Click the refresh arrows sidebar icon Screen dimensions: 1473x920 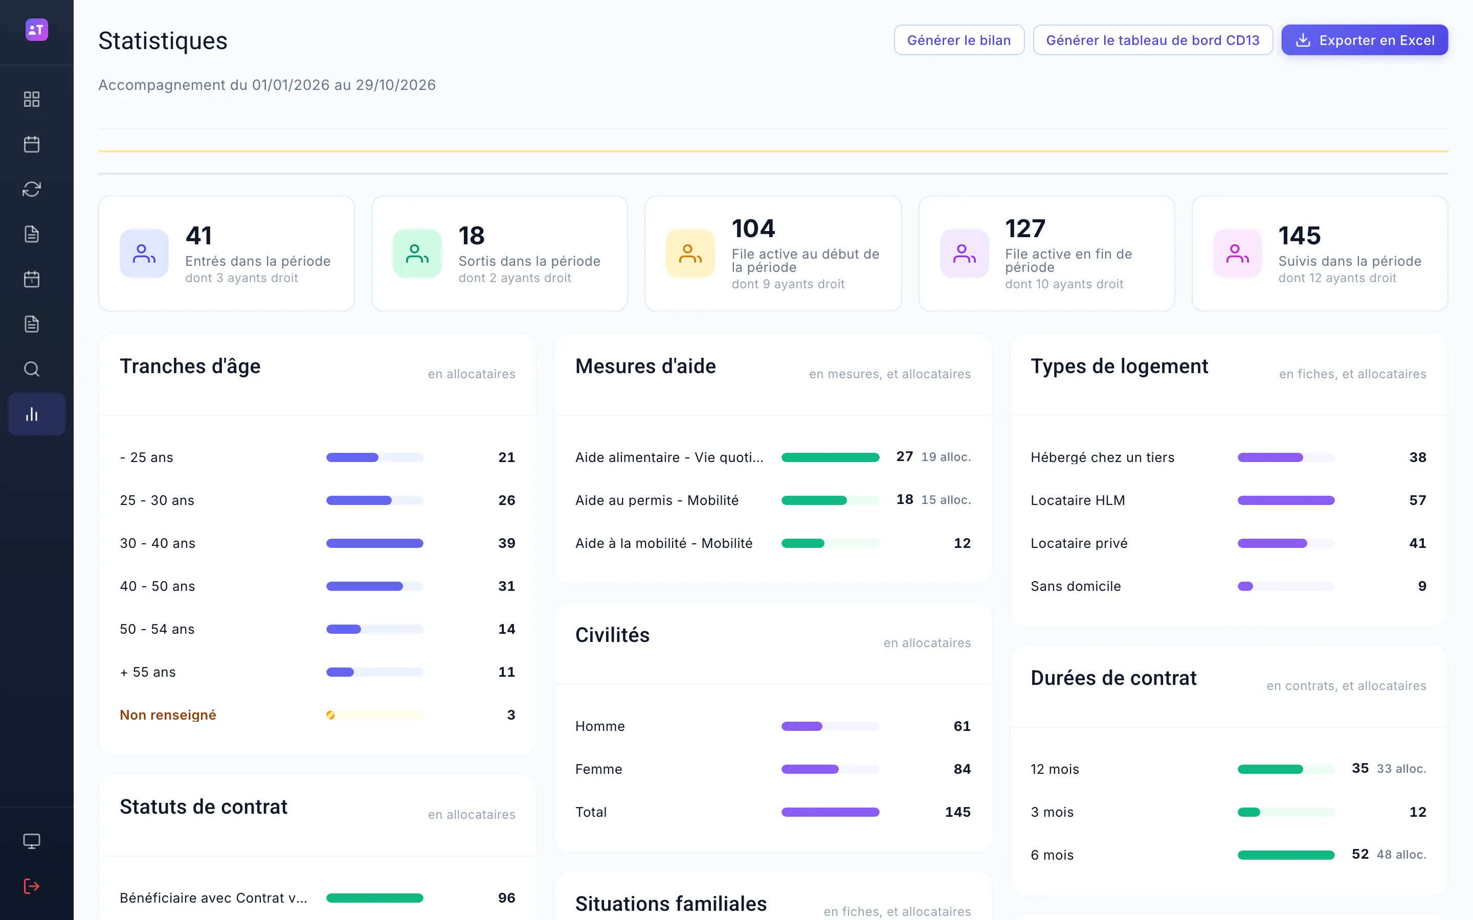point(32,189)
